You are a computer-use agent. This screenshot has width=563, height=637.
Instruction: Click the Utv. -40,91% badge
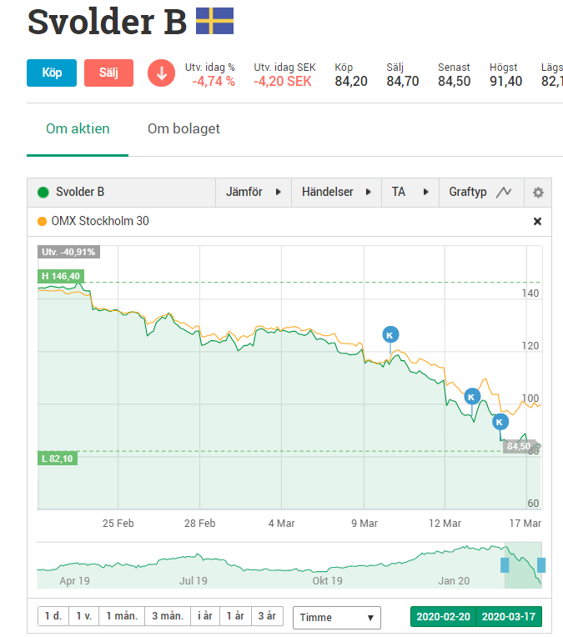68,252
